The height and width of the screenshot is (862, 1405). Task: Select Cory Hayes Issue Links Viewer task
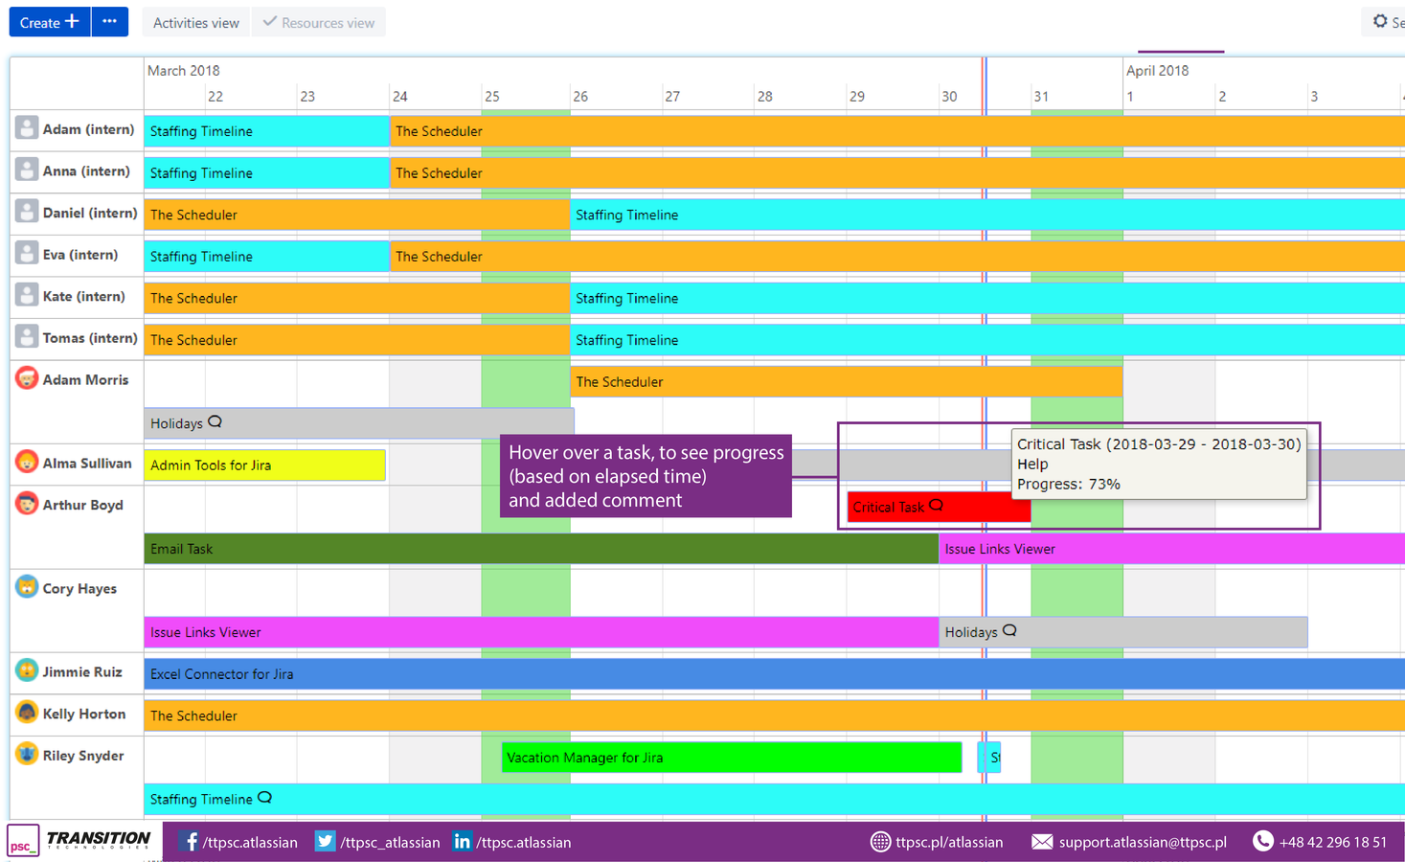[x=541, y=632]
